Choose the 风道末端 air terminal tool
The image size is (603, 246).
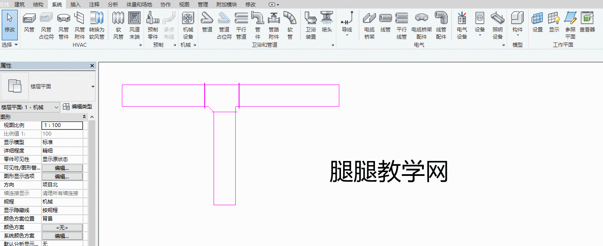(x=134, y=25)
